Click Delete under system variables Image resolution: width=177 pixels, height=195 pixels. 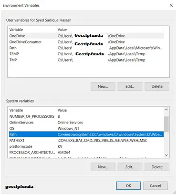pyautogui.click(x=157, y=167)
